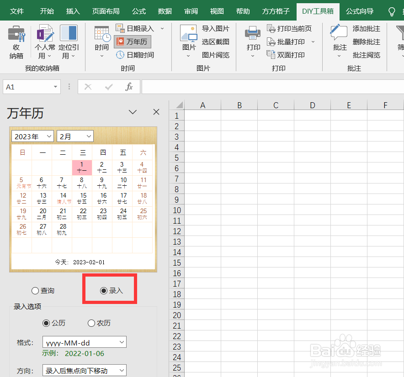Open the 公式 ribbon tab

tap(138, 11)
